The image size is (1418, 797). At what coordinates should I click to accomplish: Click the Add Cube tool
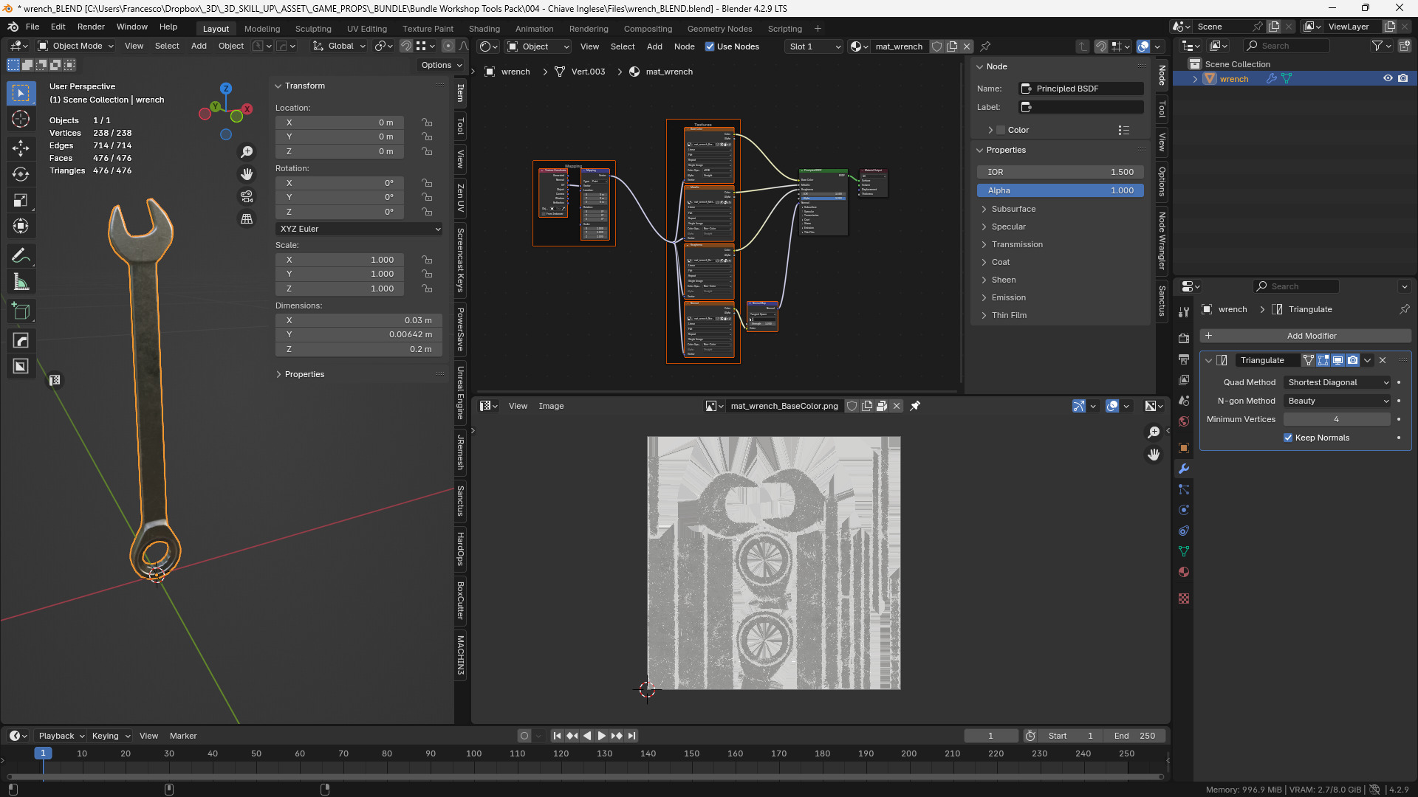[21, 311]
